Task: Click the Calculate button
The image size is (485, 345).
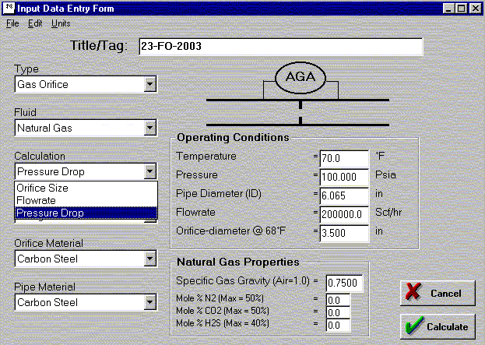Action: coord(438,326)
